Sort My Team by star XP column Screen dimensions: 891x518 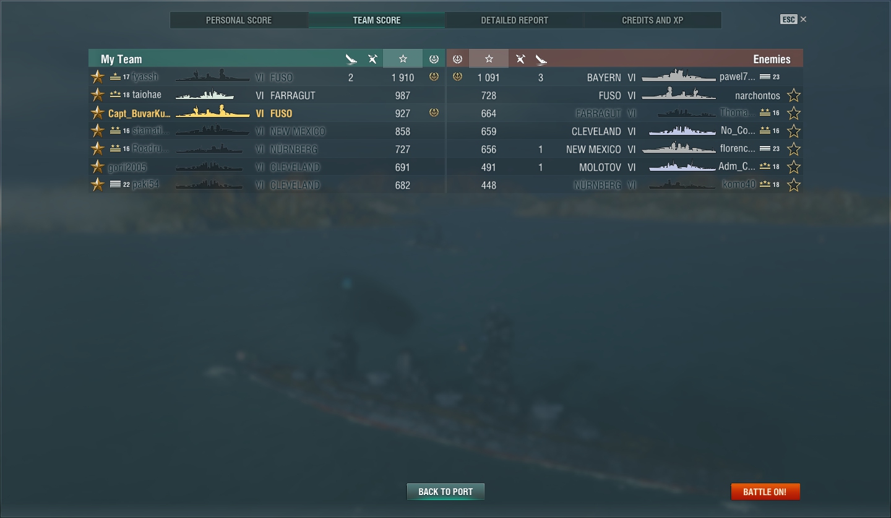(x=403, y=59)
